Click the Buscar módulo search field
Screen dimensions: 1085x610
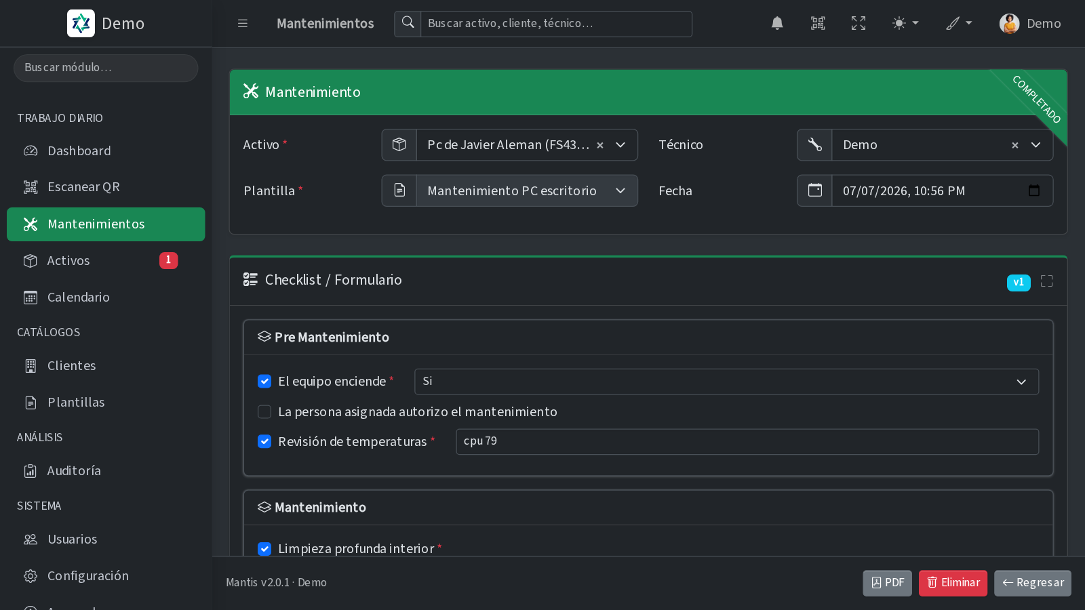pyautogui.click(x=106, y=68)
